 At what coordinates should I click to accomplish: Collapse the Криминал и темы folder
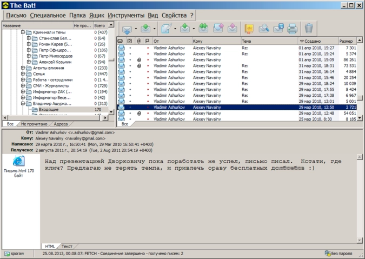pyautogui.click(x=23, y=32)
